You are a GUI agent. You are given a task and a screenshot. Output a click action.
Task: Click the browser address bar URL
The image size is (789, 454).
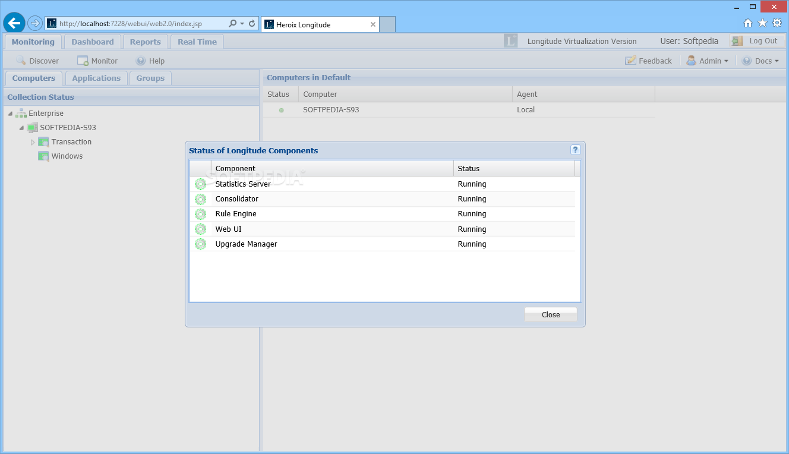(131, 24)
